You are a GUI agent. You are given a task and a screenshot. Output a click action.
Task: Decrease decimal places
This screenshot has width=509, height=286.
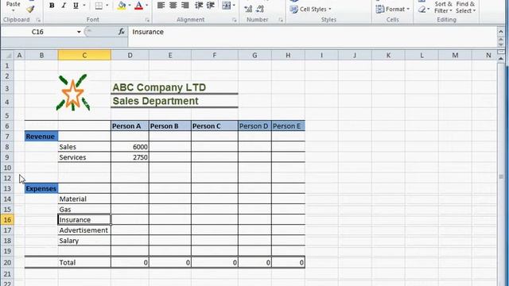pos(260,9)
